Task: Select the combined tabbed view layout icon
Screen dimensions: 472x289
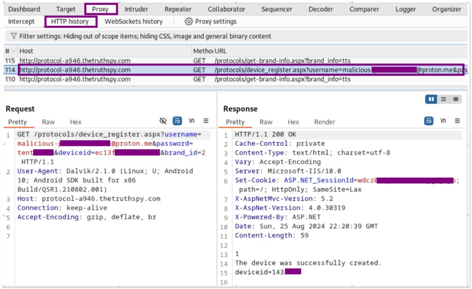Action: point(455,99)
